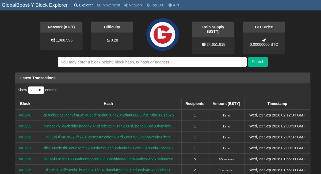This screenshot has width=321, height=174.
Task: Open transaction hash starting d1269631
Action: point(108,170)
